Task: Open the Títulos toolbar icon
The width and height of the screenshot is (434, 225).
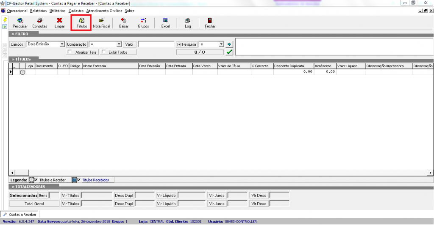Action: tap(82, 20)
